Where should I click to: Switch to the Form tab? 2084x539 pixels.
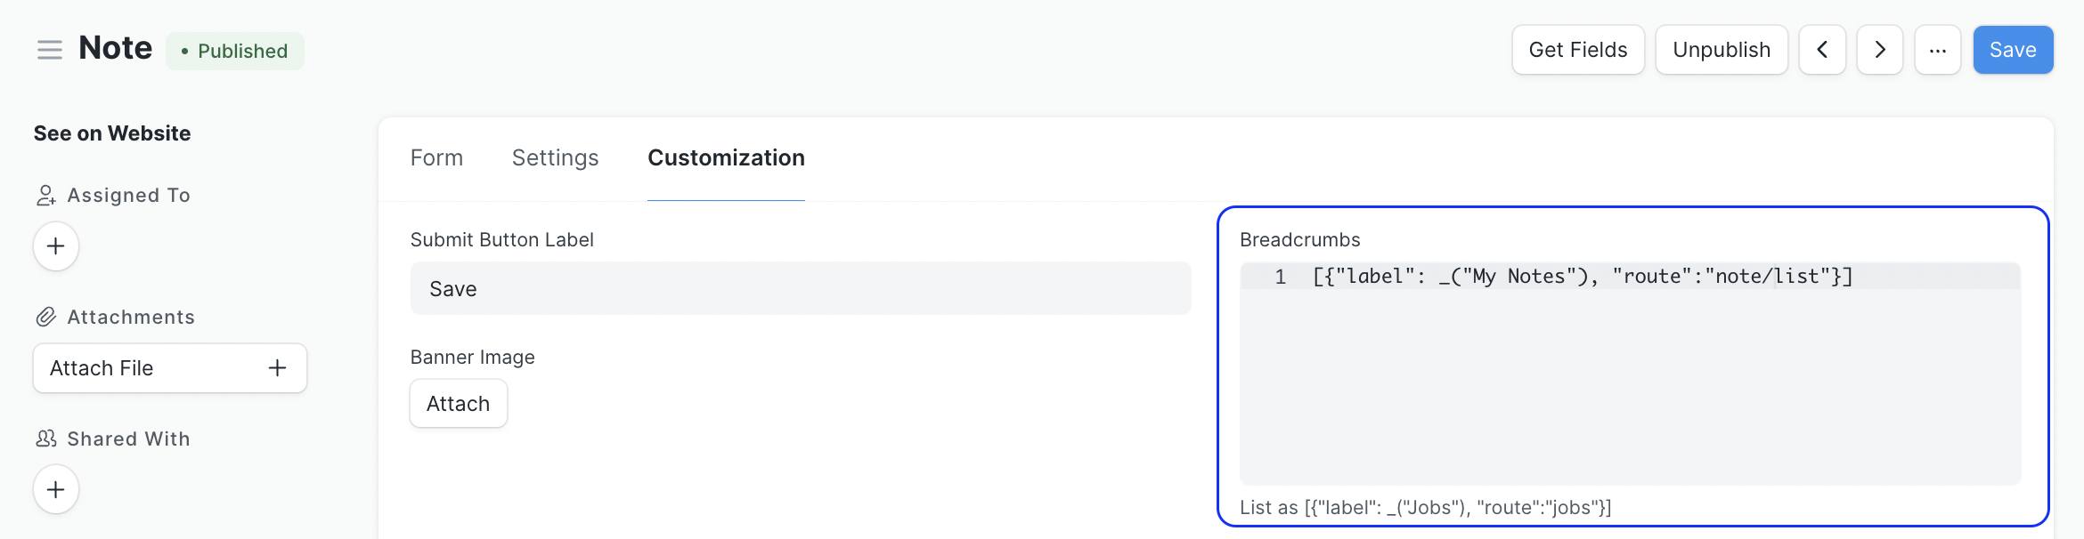click(x=436, y=157)
